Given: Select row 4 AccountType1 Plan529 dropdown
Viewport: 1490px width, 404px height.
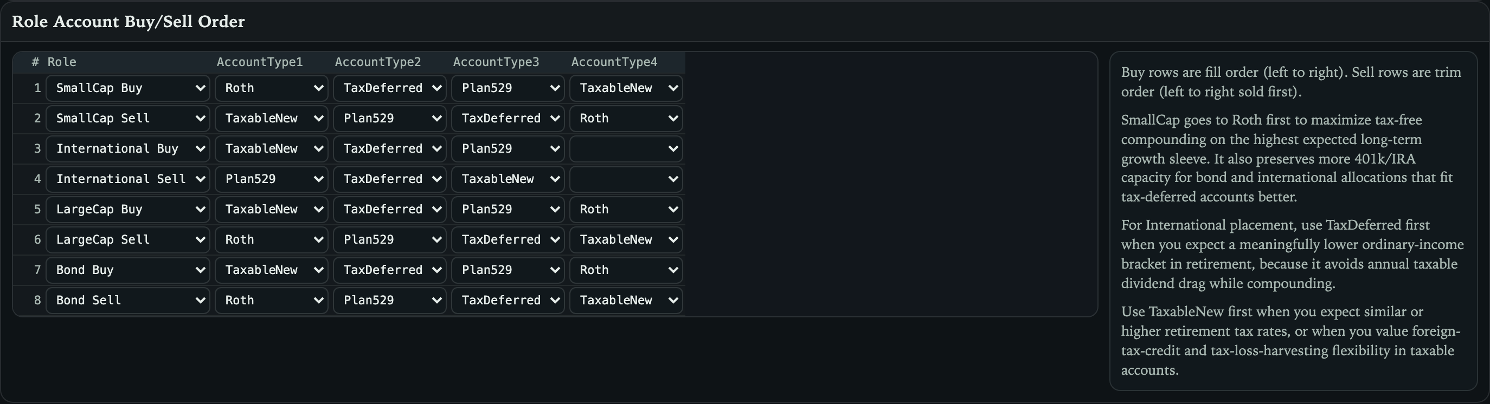Looking at the screenshot, I should (271, 179).
